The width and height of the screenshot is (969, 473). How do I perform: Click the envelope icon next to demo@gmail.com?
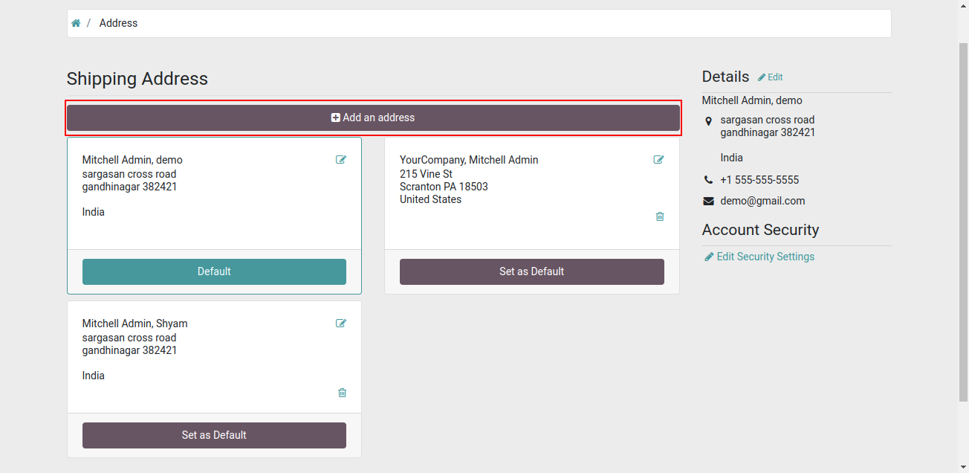[708, 201]
